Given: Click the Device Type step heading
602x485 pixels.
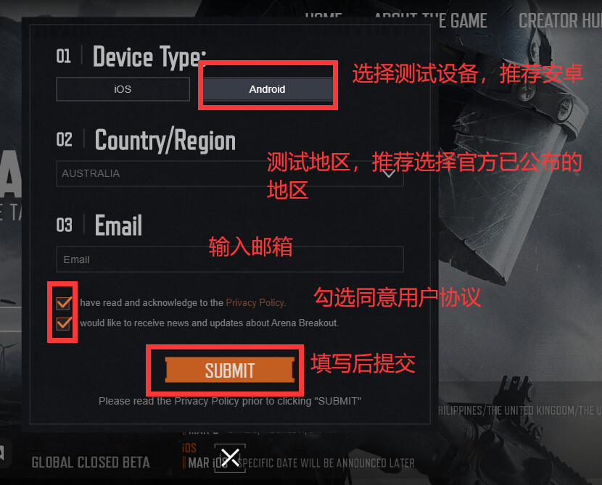Looking at the screenshot, I should point(149,57).
